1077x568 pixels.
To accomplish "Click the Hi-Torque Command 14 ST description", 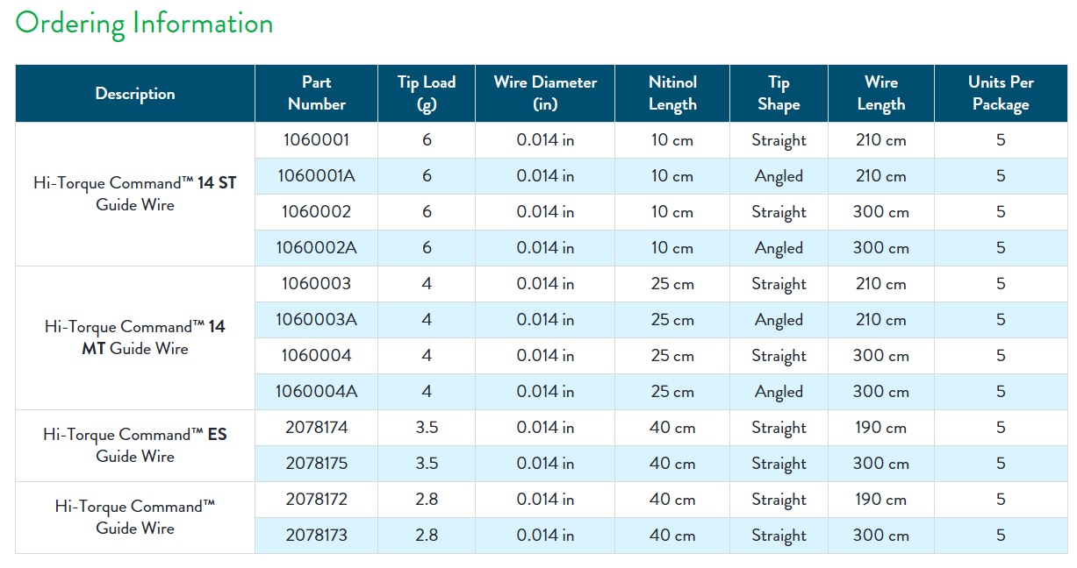I will (x=135, y=194).
